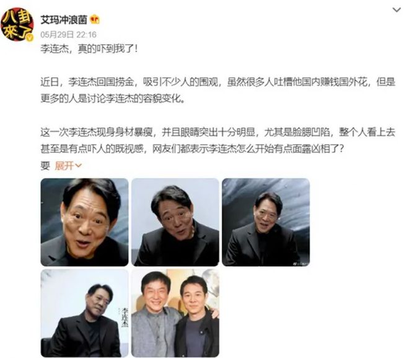The height and width of the screenshot is (358, 409).
Task: Click the truncated word 要 before 展开
Action: pyautogui.click(x=45, y=166)
